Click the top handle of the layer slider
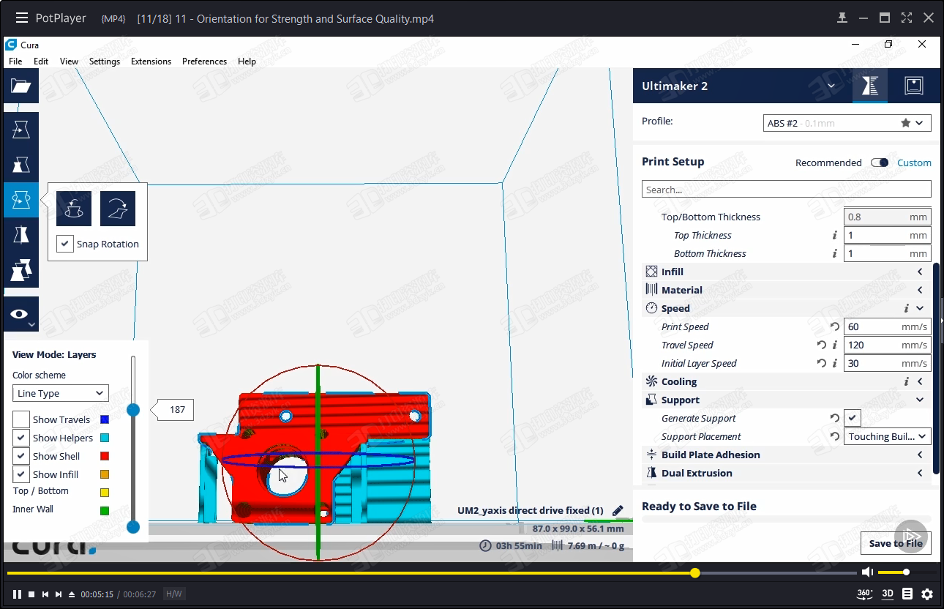The image size is (944, 609). point(133,410)
